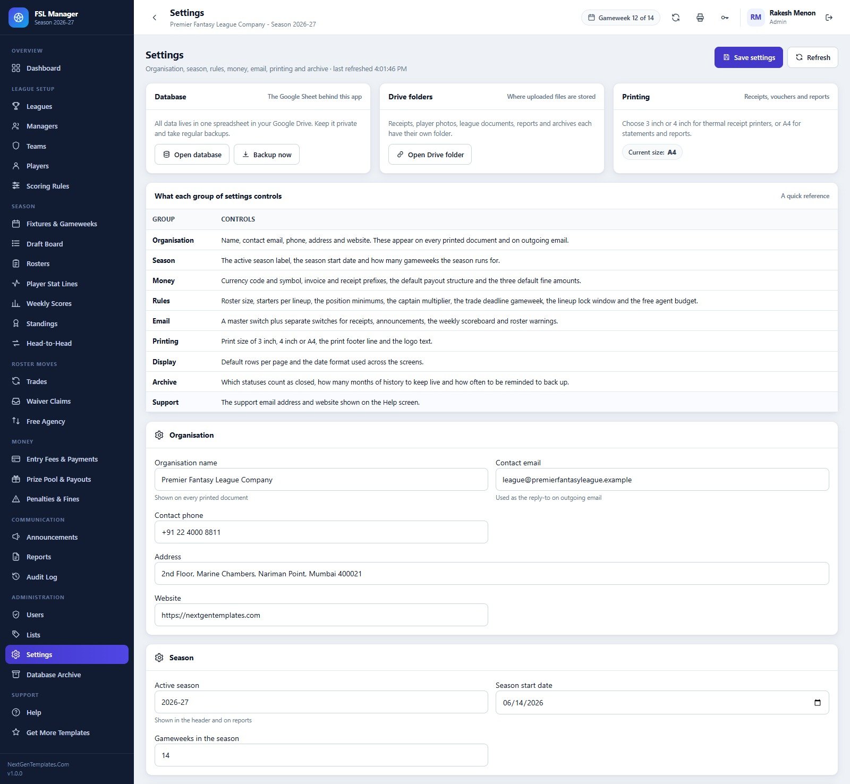
Task: Click the Penalties & Fines warning icon
Action: (16, 499)
